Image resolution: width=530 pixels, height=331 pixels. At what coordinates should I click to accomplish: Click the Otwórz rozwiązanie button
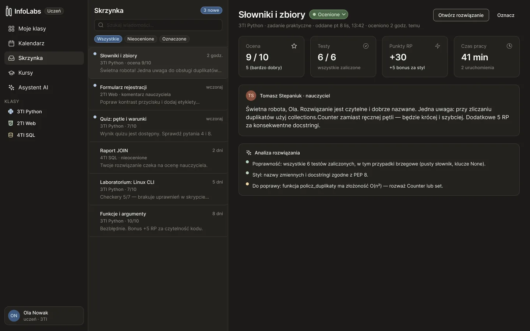[x=461, y=15]
